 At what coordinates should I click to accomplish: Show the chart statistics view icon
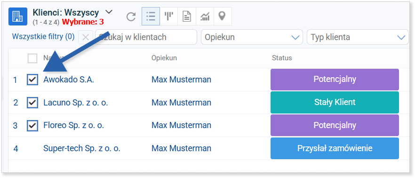205,16
